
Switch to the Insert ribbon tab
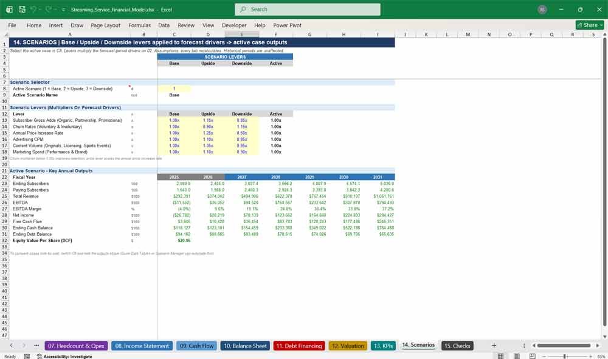[x=56, y=25]
